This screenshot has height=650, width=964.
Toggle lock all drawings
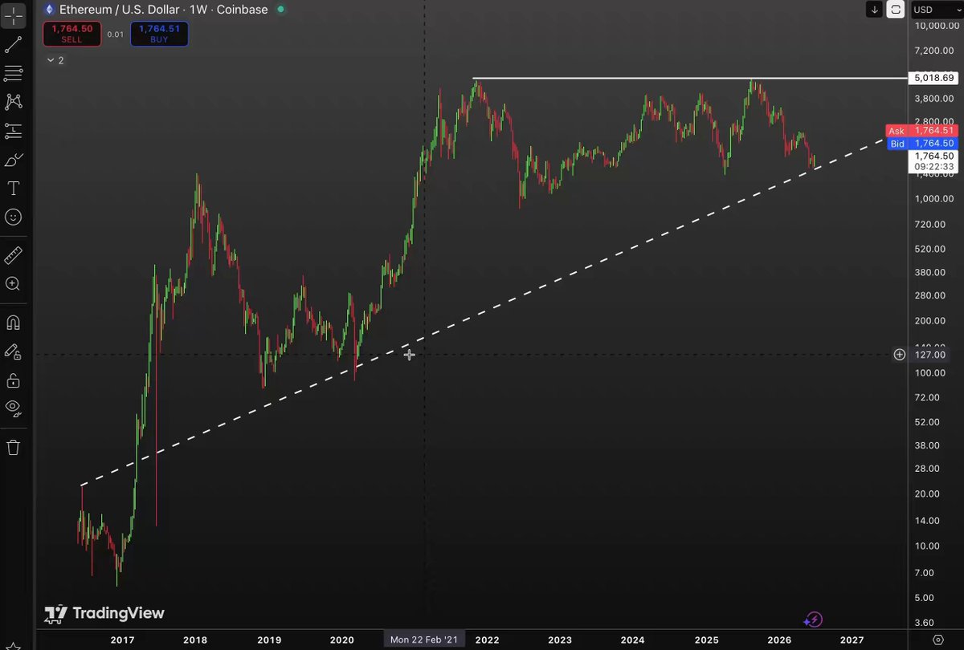[14, 380]
